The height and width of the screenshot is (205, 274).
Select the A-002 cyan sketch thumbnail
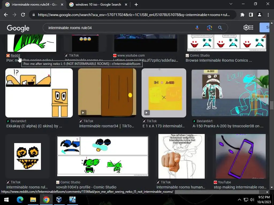(230, 93)
